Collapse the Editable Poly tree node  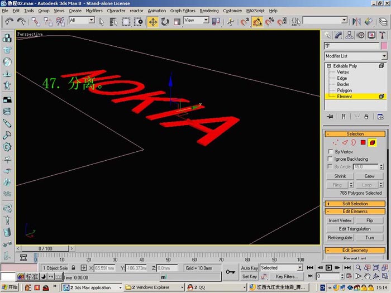pos(329,66)
